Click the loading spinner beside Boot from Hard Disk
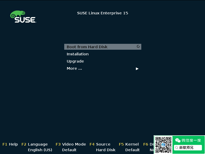Viewport: 205px width, 154px height. [138, 47]
